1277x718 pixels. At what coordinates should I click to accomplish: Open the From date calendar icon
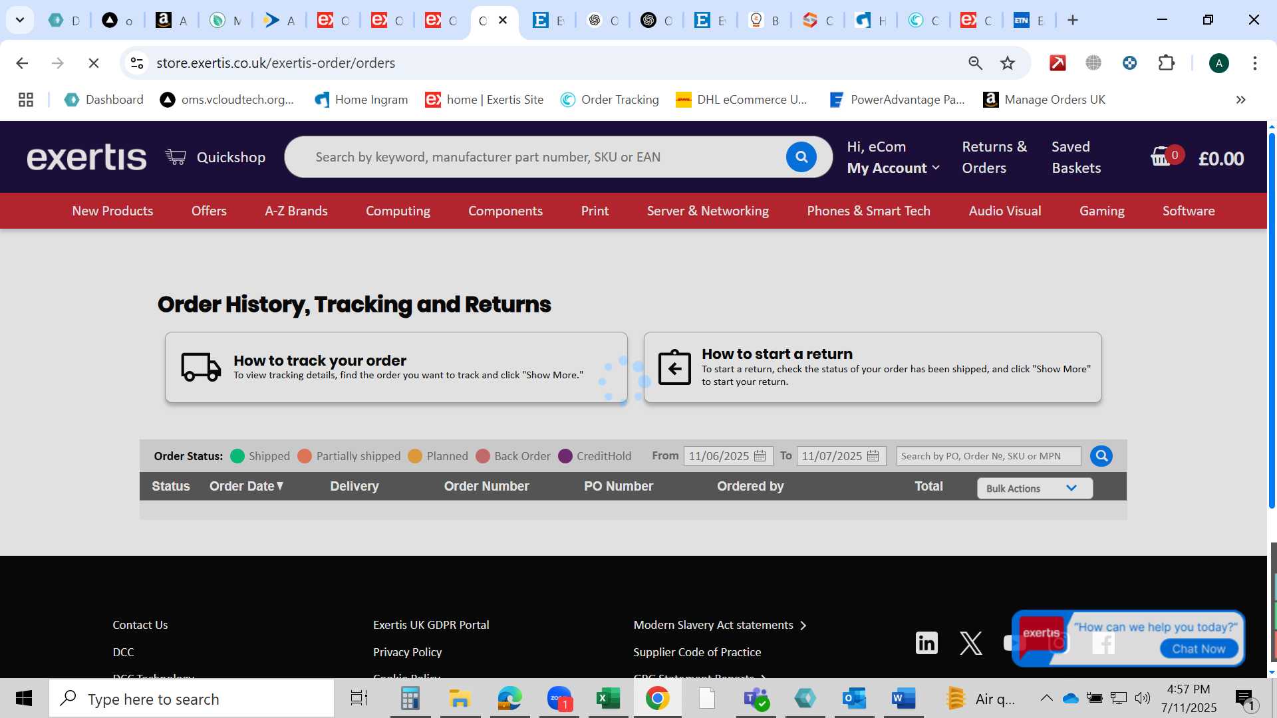pos(760,456)
